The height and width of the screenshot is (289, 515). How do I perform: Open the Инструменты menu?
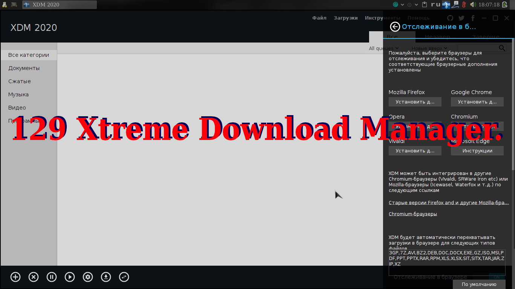click(382, 18)
